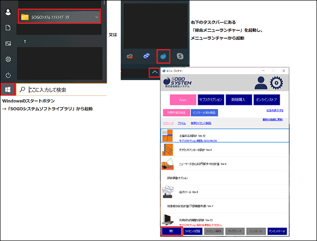Click the Start menu letter T header

point(25,42)
